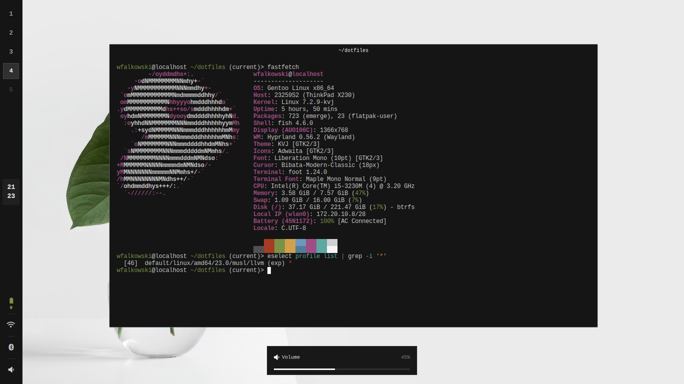
Task: Select the "Locale: C.UTF-8" line
Action: click(x=279, y=228)
